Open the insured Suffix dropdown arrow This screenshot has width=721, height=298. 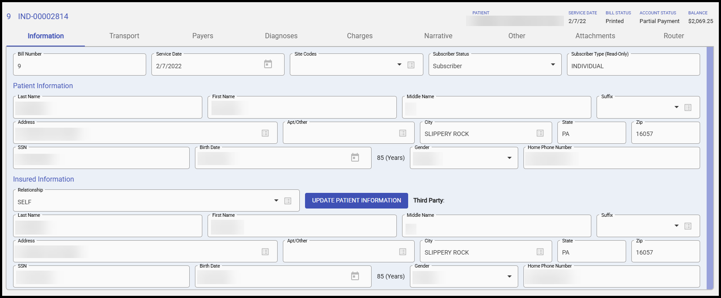676,226
